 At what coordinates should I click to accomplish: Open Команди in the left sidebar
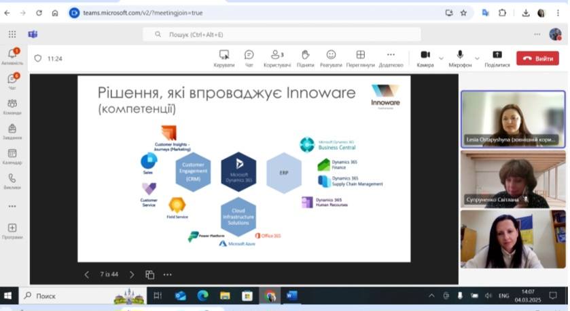coord(12,106)
